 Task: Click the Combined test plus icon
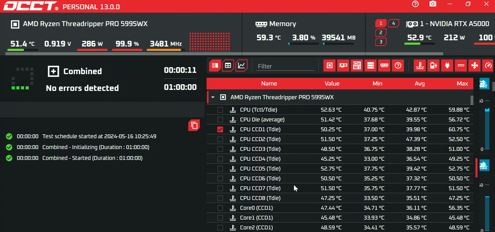[x=53, y=71]
